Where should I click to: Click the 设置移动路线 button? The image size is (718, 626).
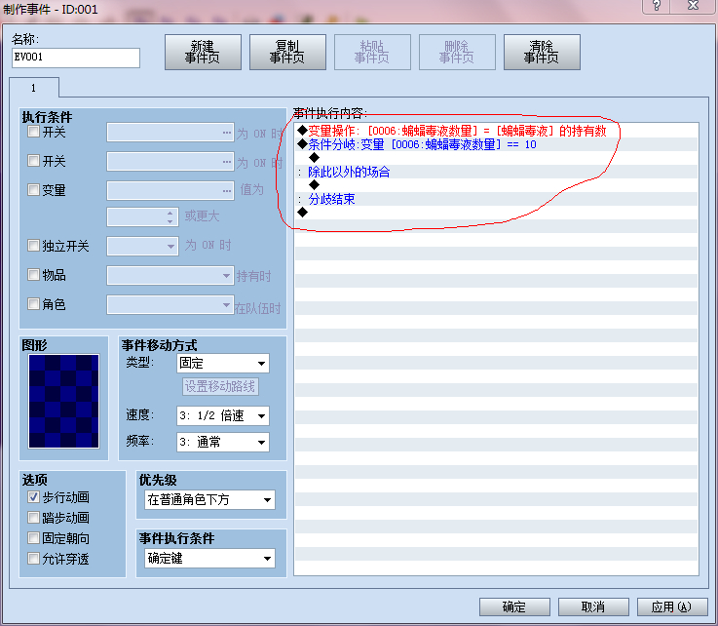click(x=220, y=386)
